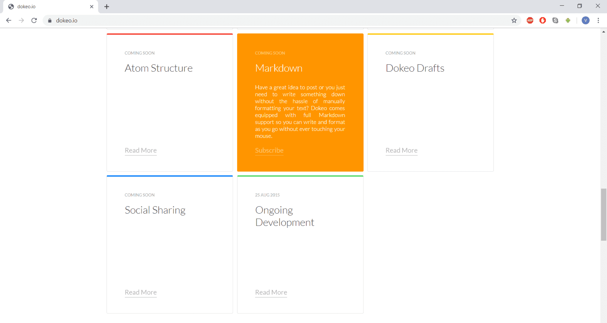Click the green Android extension icon
Image resolution: width=607 pixels, height=323 pixels.
[x=568, y=20]
